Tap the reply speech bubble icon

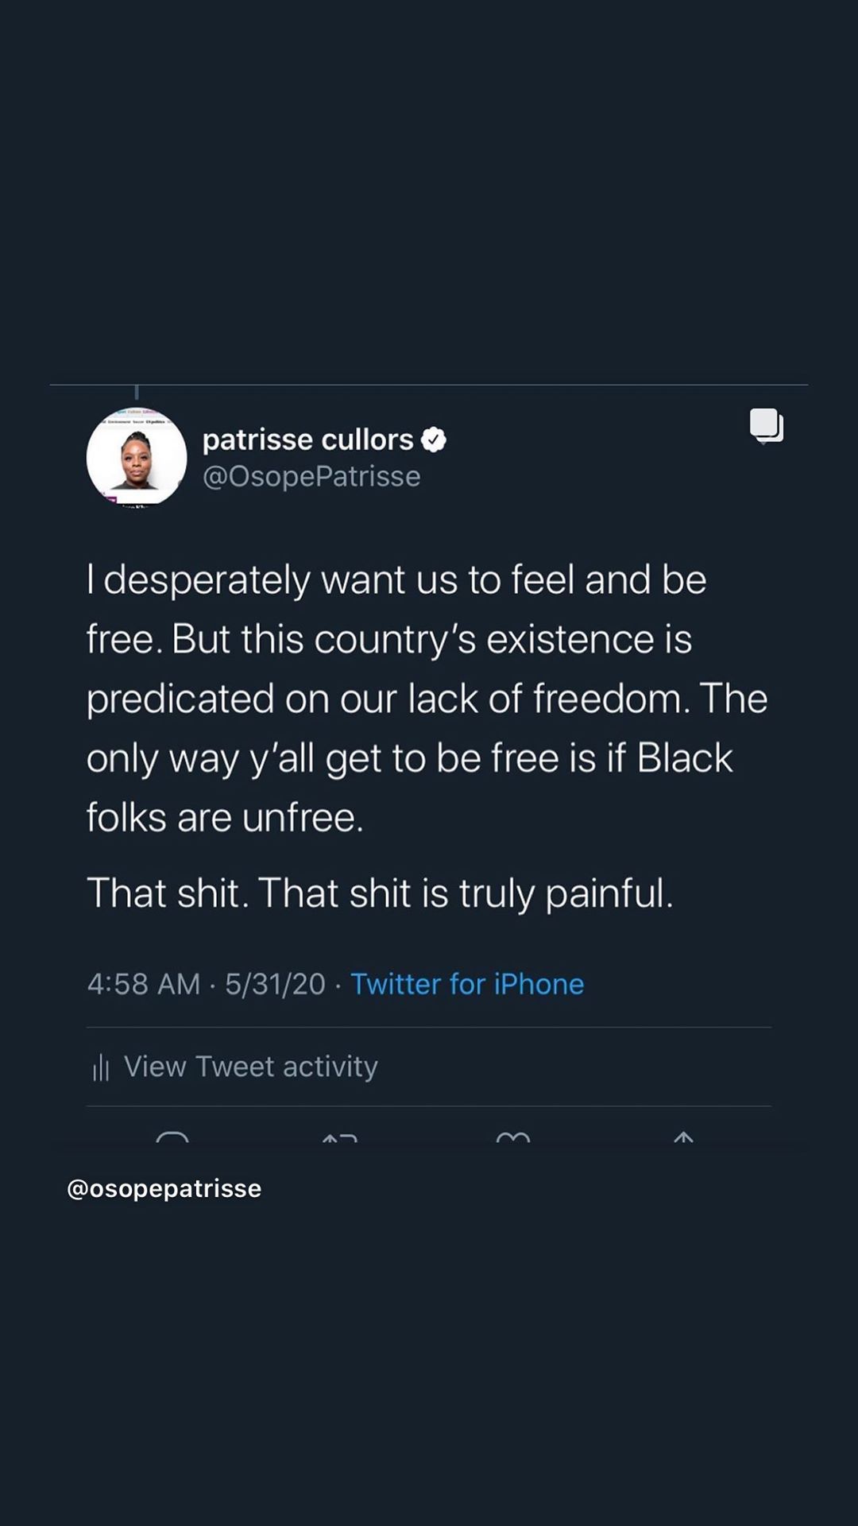click(172, 1138)
